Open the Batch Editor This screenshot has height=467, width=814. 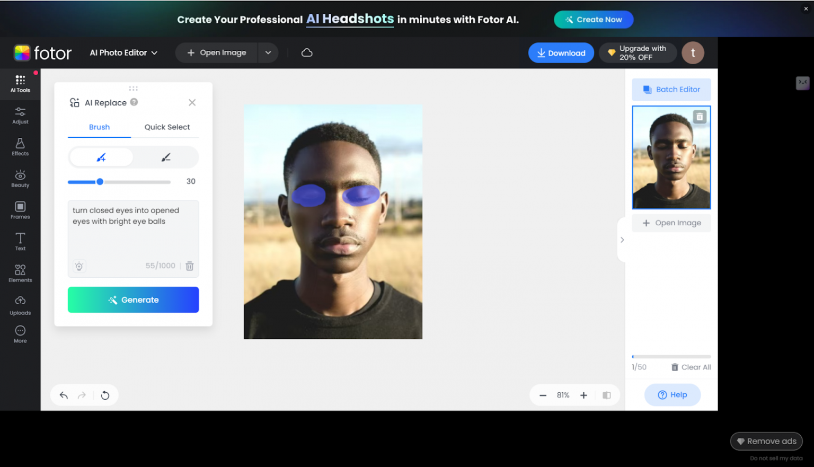671,90
